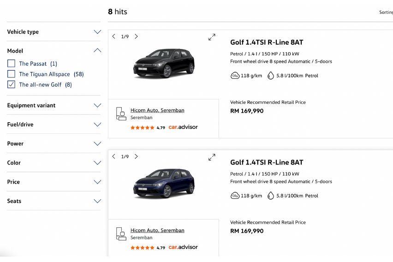Open the Color filter section

97,163
